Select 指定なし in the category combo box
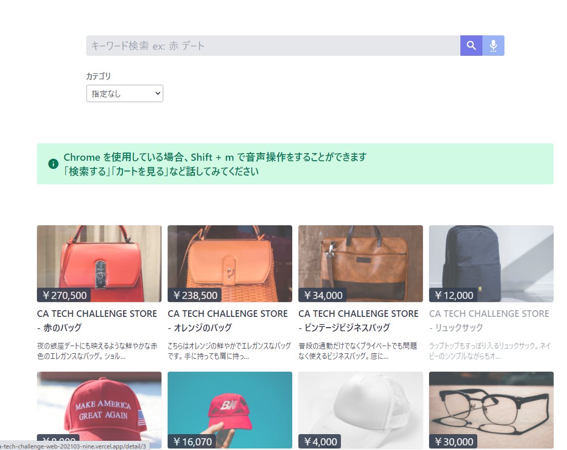 (x=124, y=93)
